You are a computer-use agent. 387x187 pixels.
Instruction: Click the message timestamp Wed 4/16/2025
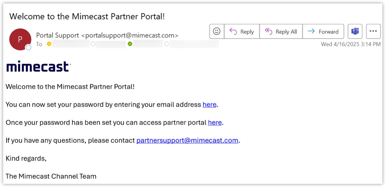[350, 44]
